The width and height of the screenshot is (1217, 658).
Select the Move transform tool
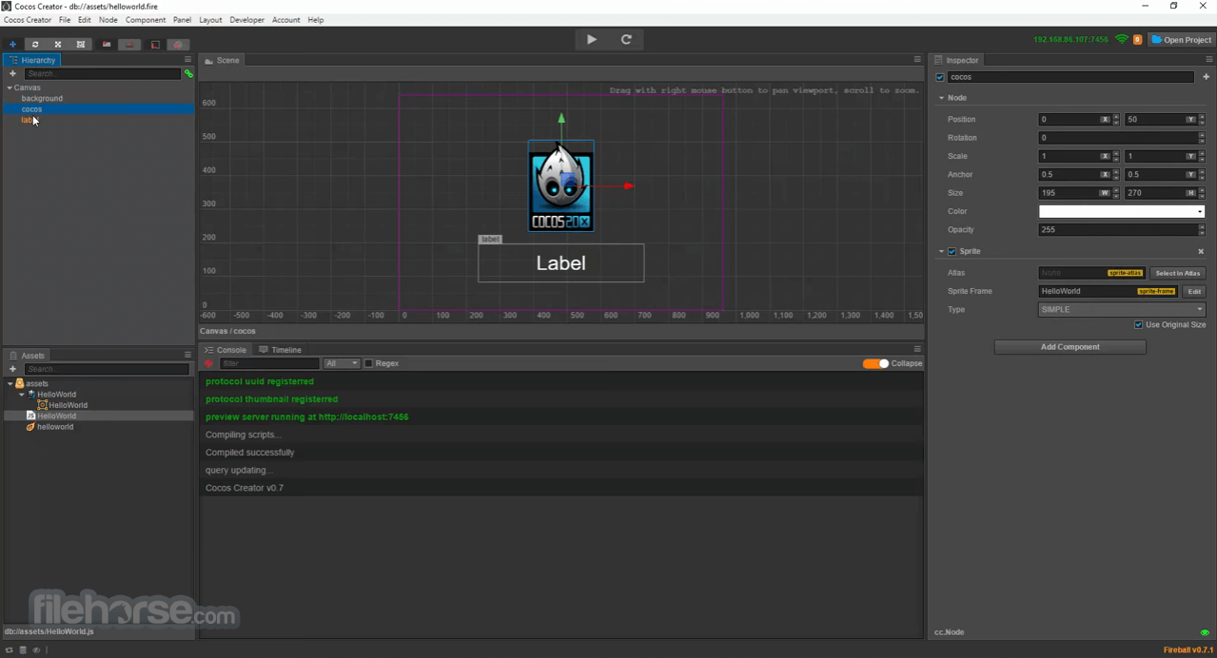[x=12, y=45]
